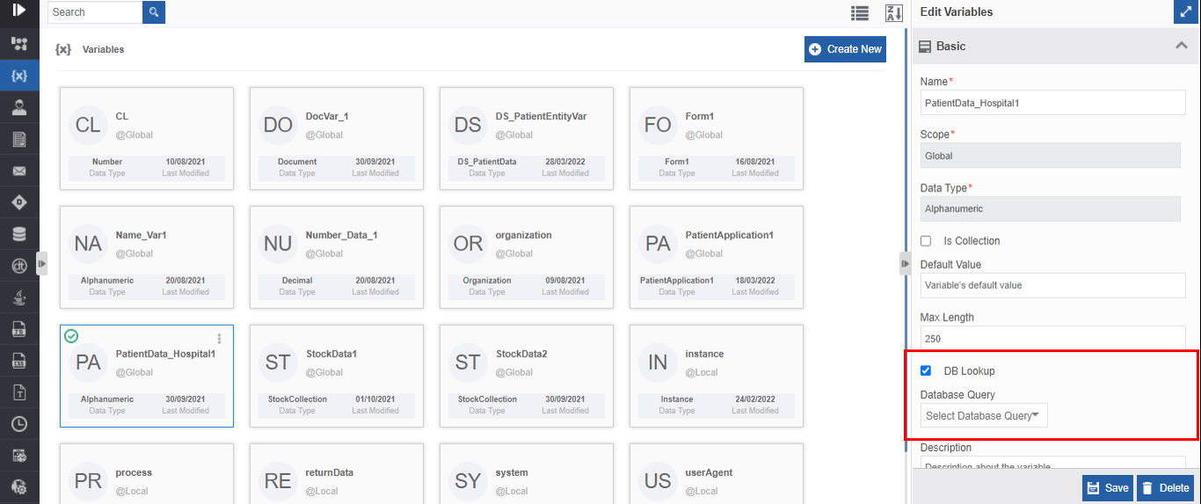Toggle the Is Collection checkbox
The height and width of the screenshot is (504, 1201).
coord(926,241)
